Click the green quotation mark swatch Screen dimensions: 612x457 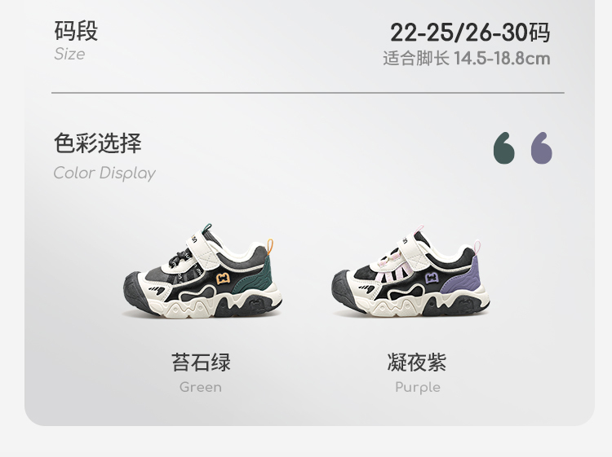(x=504, y=148)
